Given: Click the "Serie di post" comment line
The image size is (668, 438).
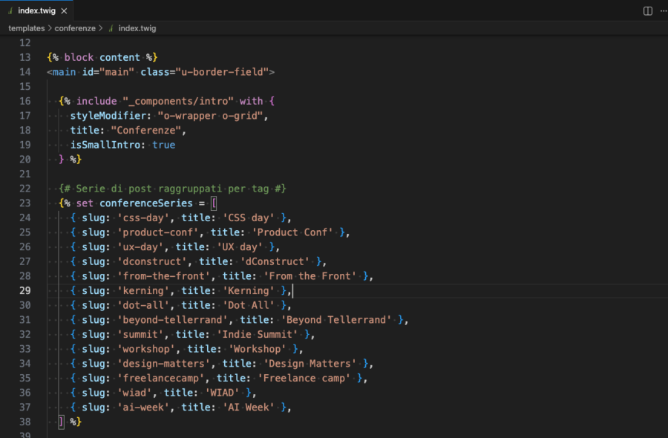Looking at the screenshot, I should 172,189.
